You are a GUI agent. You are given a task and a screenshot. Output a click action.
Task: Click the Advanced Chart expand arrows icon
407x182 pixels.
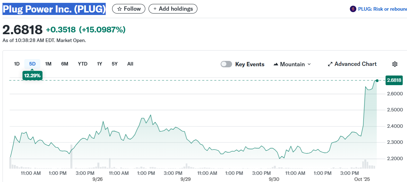click(x=330, y=64)
